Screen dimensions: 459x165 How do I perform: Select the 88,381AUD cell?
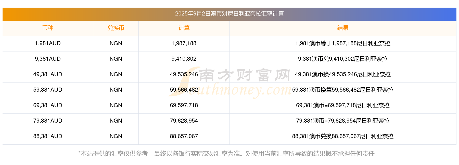48,136
